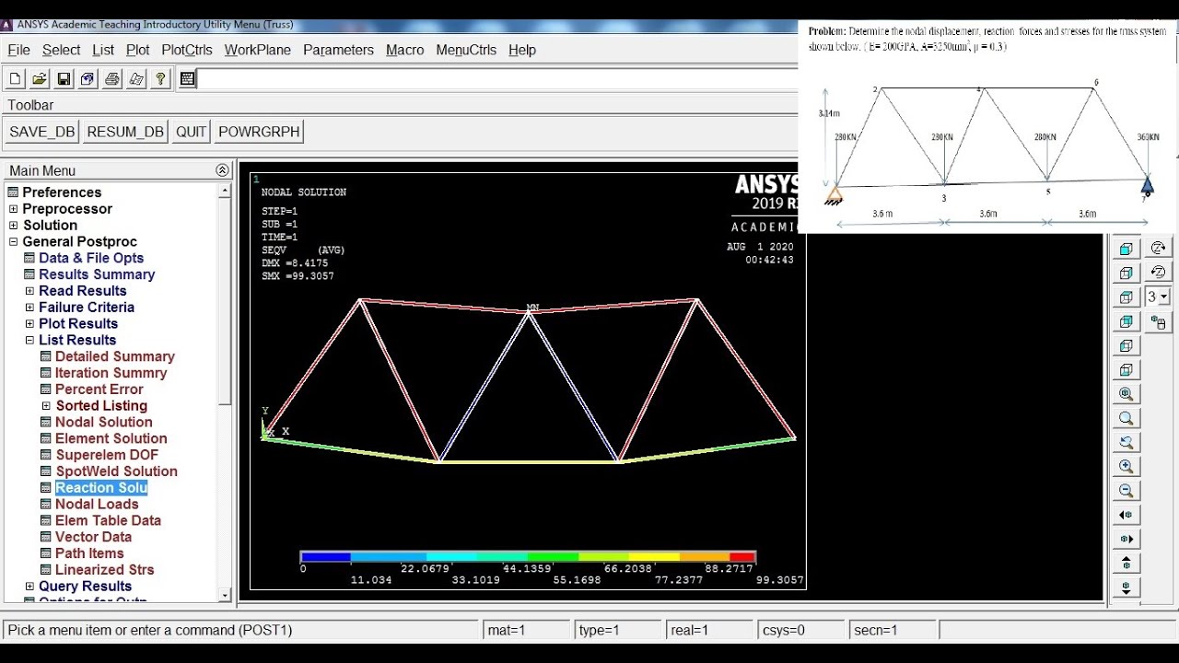
Task: Pan the model down using the down-arrow icon
Action: (x=1126, y=587)
